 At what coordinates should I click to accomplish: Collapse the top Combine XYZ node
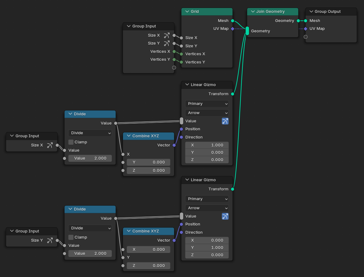point(128,136)
